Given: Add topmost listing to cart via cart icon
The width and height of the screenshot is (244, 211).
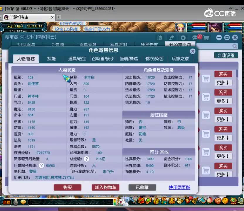Looking at the screenshot, I should [206, 79].
